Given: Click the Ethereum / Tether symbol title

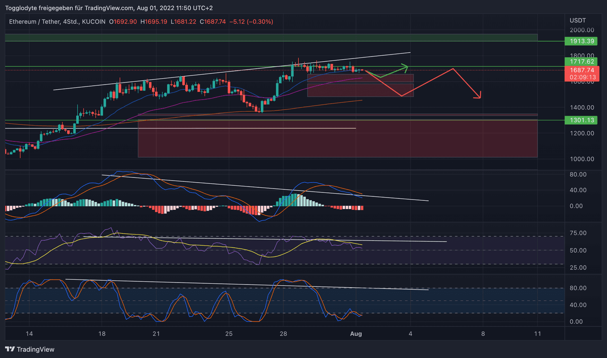Looking at the screenshot, I should coord(34,22).
